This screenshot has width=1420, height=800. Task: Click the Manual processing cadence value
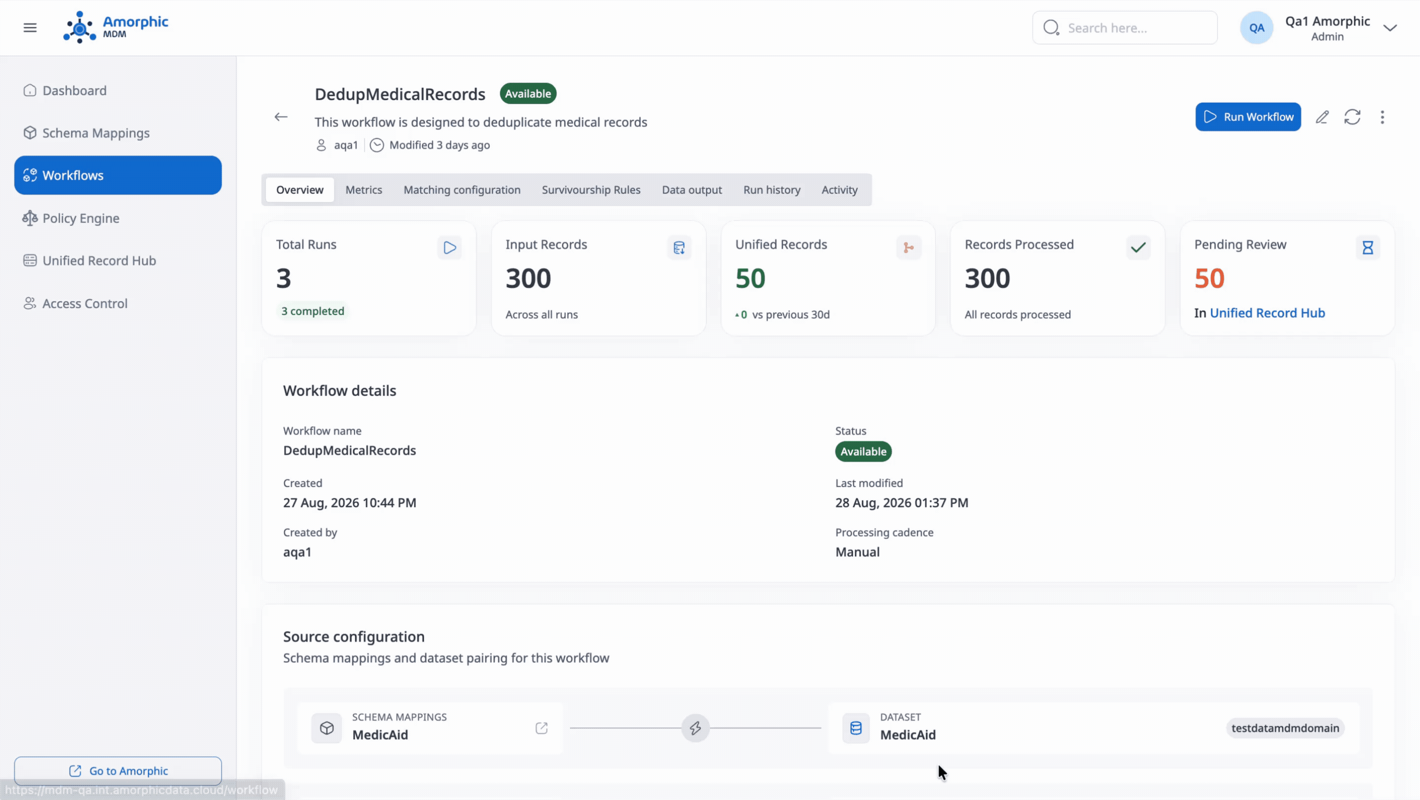(x=857, y=552)
